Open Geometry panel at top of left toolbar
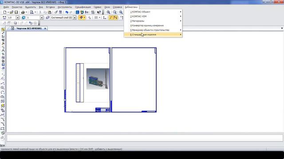284x159 pixels. [3, 30]
